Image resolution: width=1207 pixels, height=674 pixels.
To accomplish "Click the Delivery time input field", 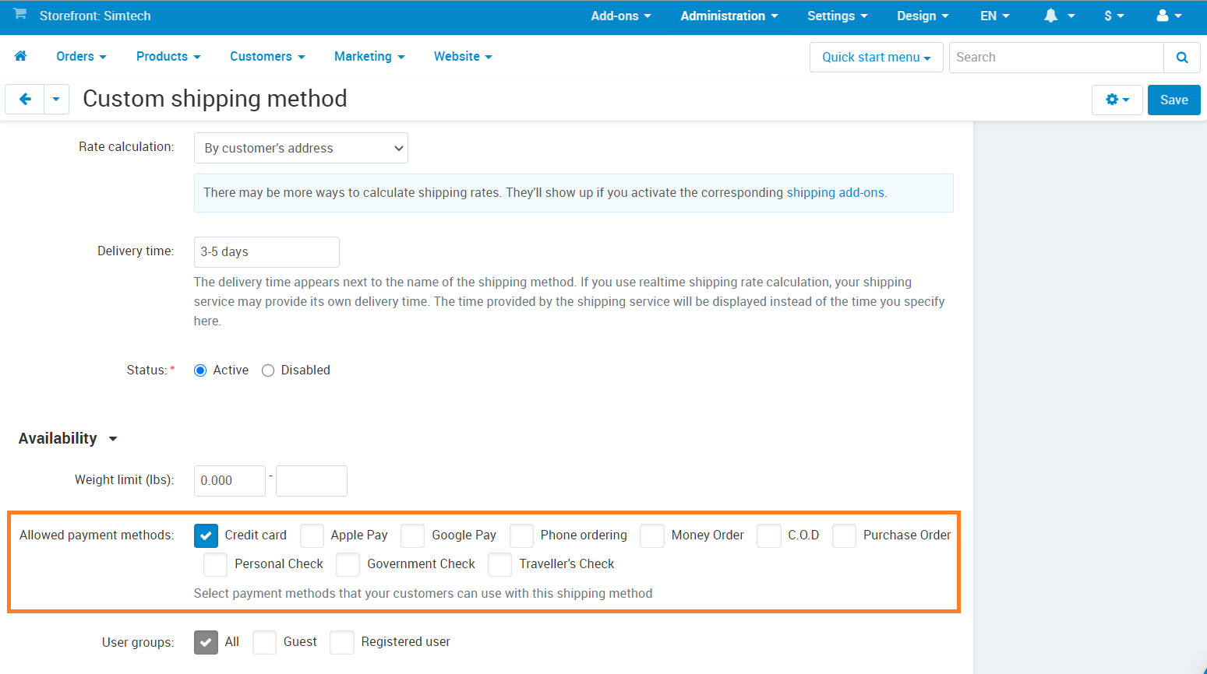I will point(266,252).
